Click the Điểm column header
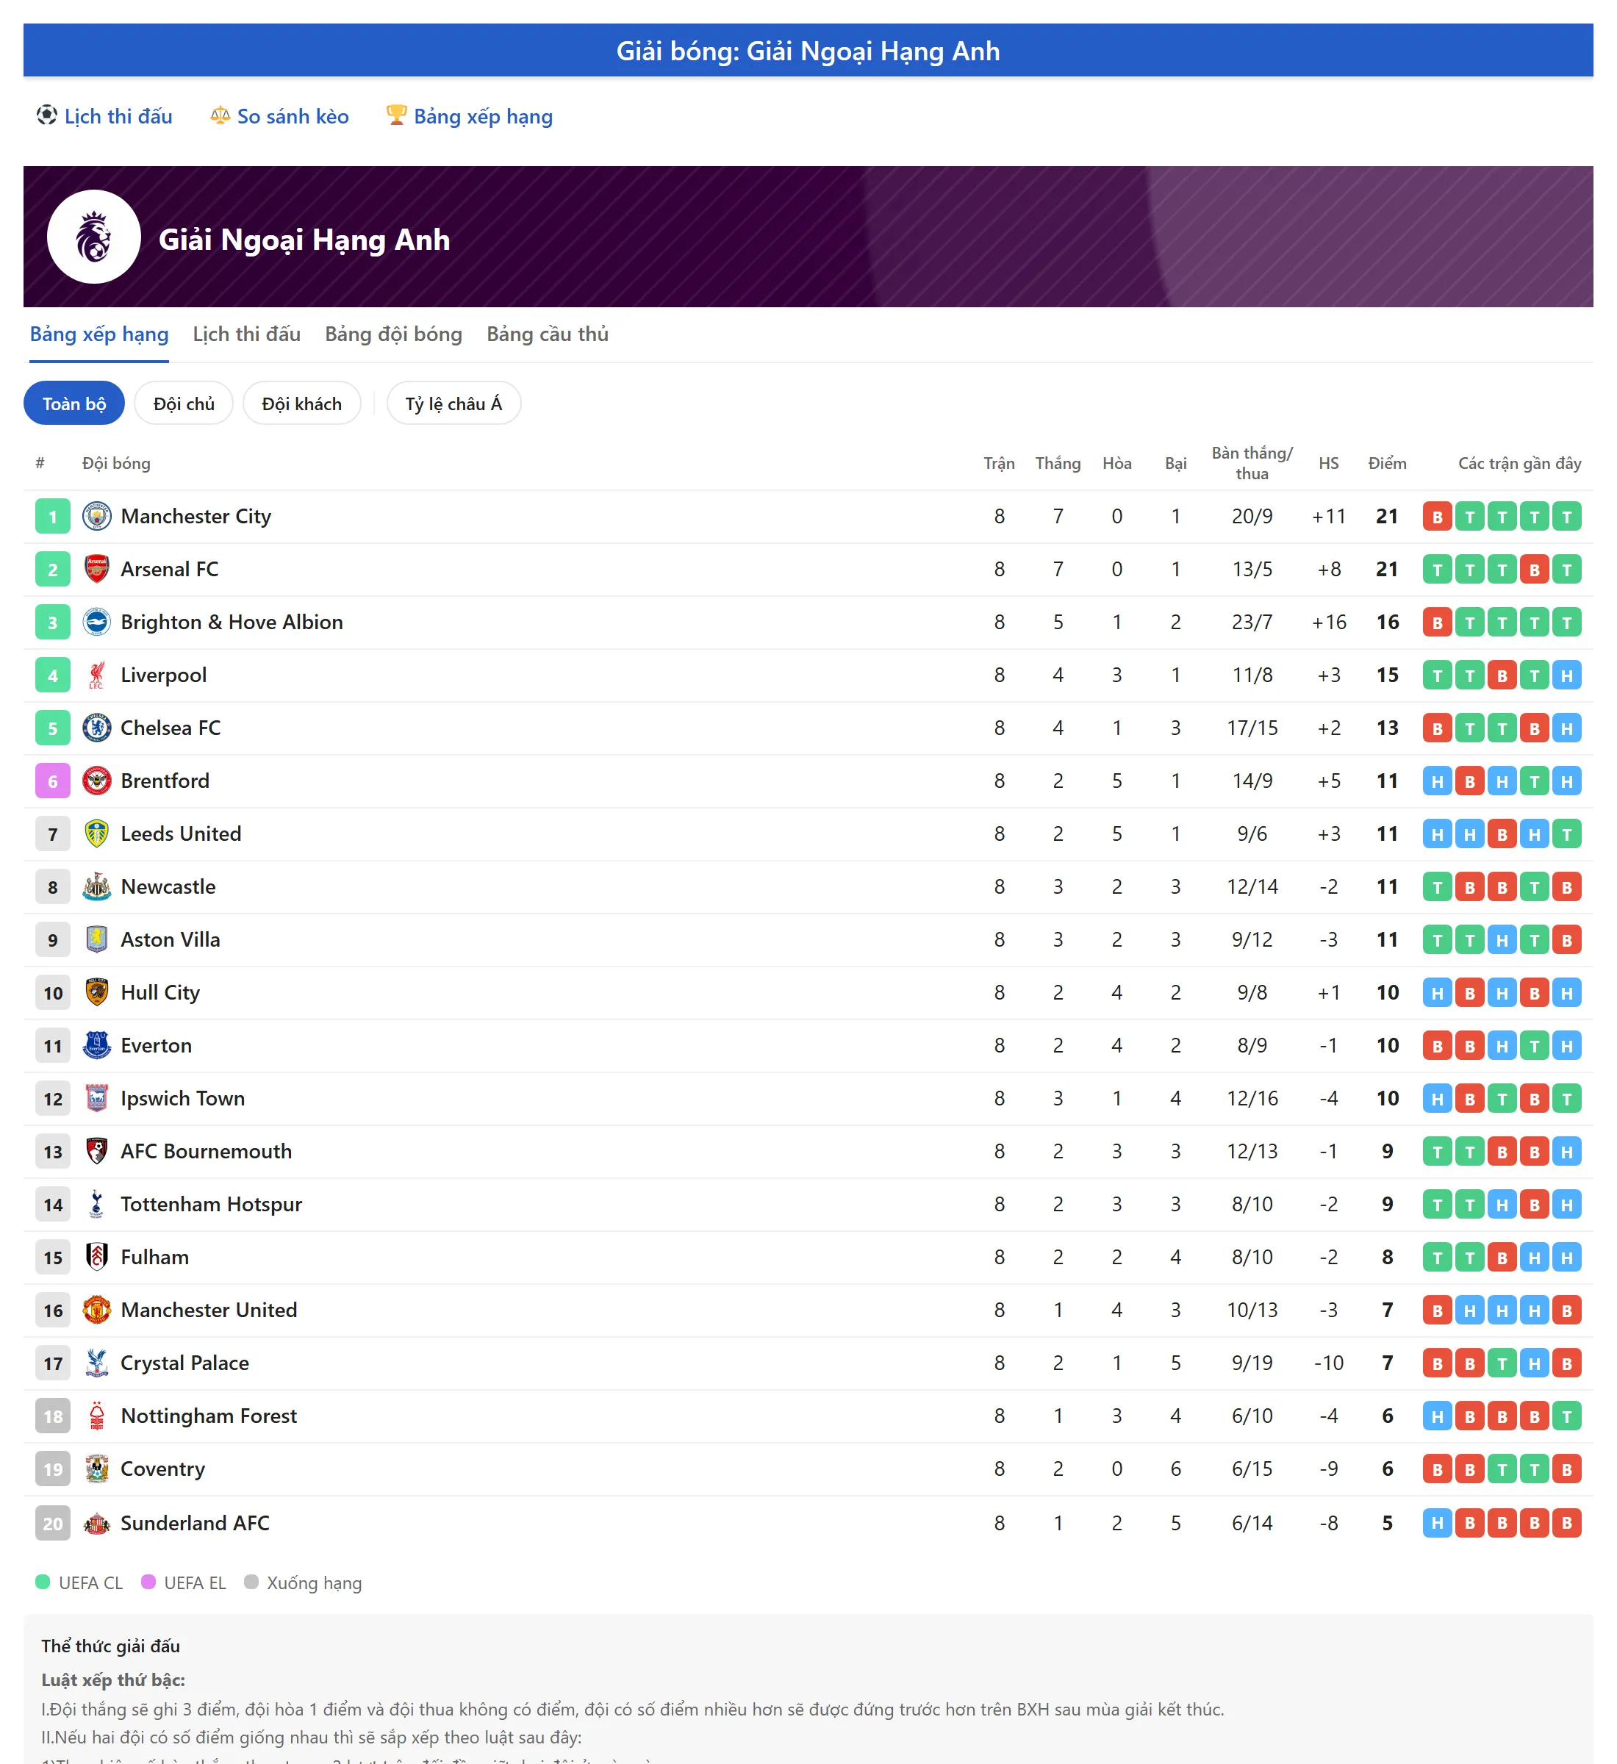This screenshot has width=1617, height=1764. pyautogui.click(x=1387, y=463)
